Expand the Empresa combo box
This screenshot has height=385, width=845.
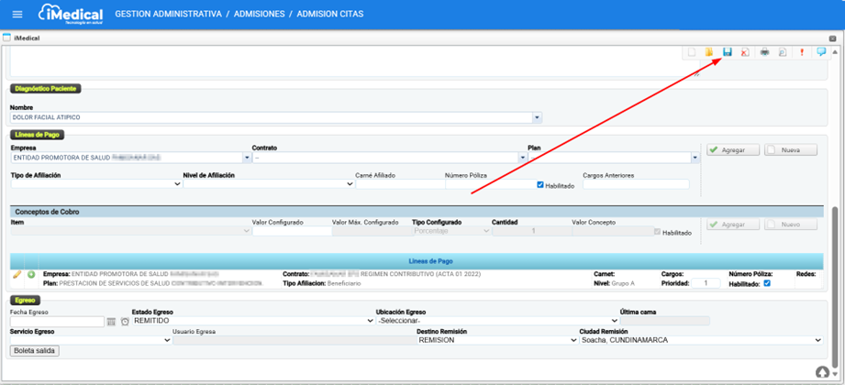point(247,158)
